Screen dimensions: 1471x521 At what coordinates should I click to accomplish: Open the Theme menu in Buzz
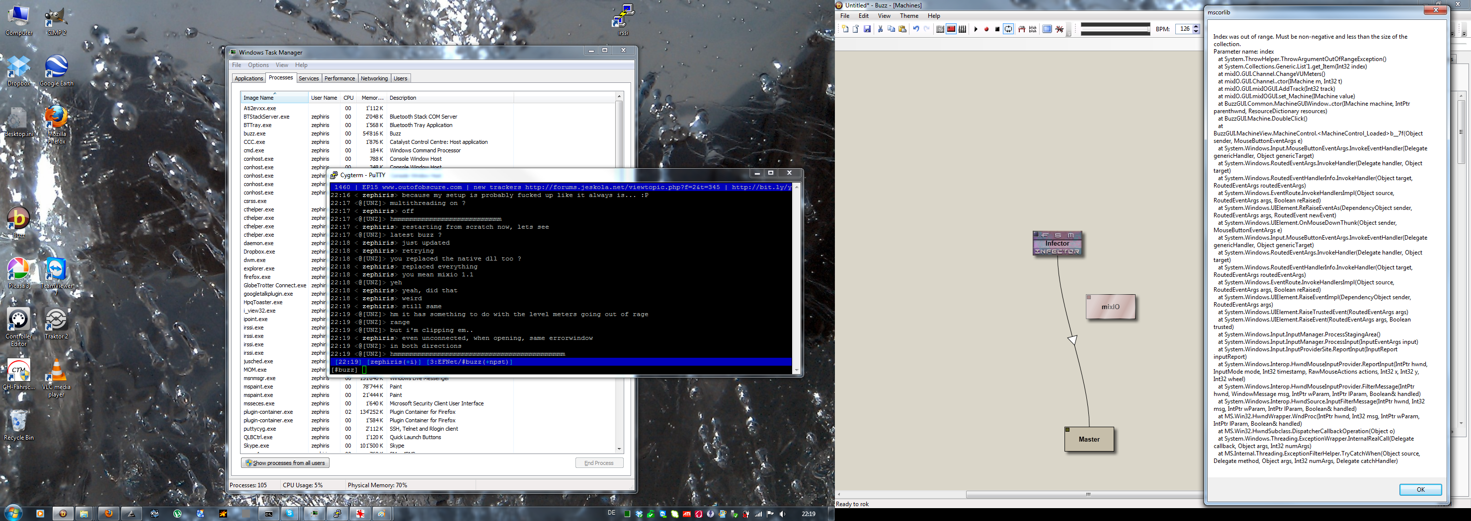point(909,16)
